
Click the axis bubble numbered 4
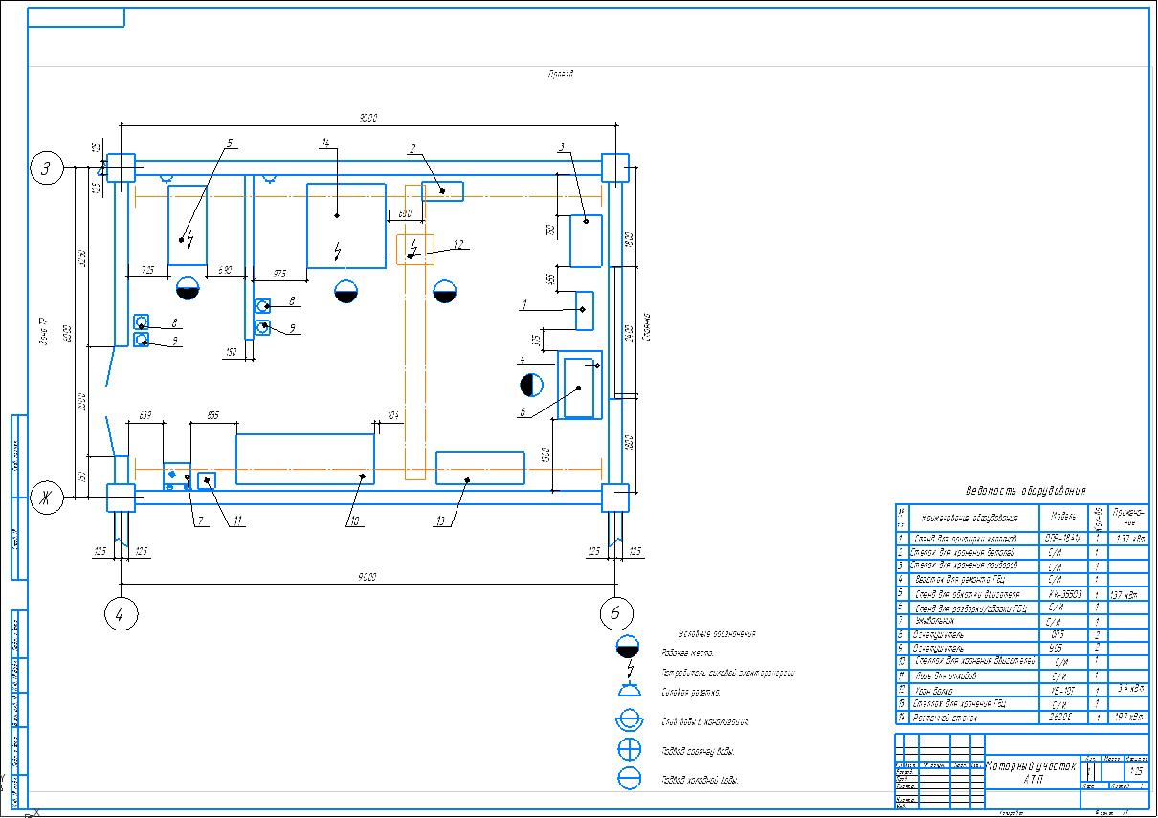pos(121,614)
